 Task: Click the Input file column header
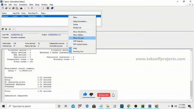[x=16, y=13]
